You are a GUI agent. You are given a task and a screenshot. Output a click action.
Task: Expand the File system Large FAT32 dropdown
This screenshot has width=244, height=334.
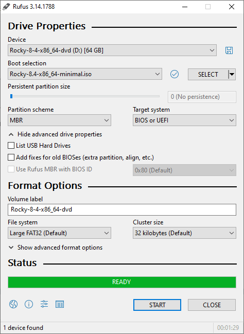coord(59,233)
